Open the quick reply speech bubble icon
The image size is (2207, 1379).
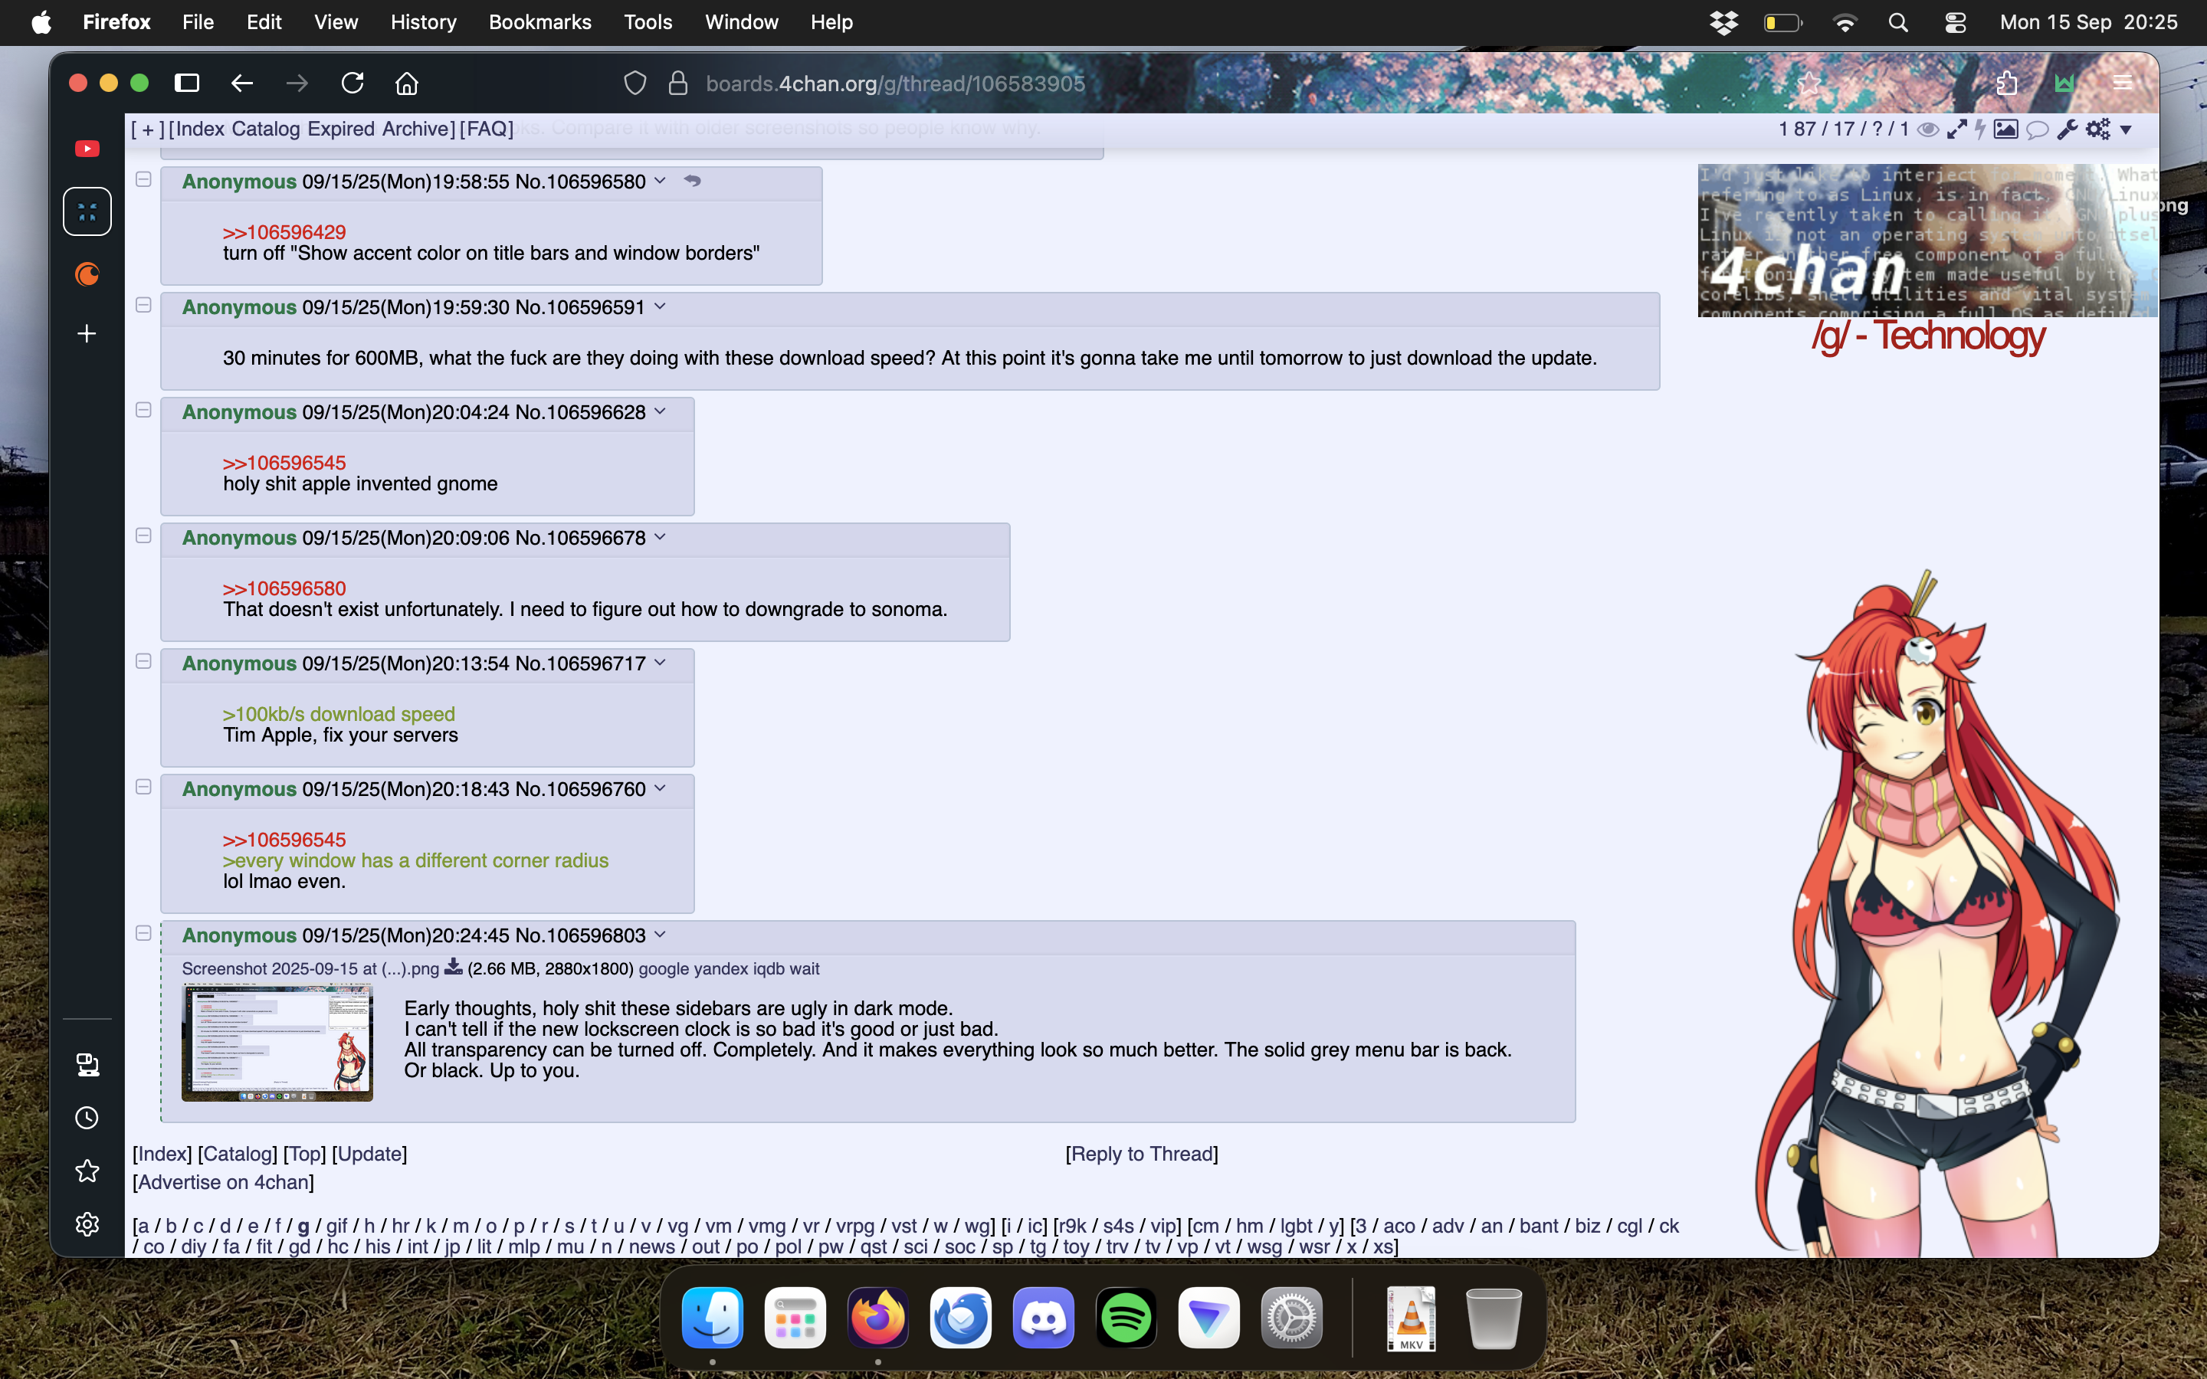coord(2036,129)
